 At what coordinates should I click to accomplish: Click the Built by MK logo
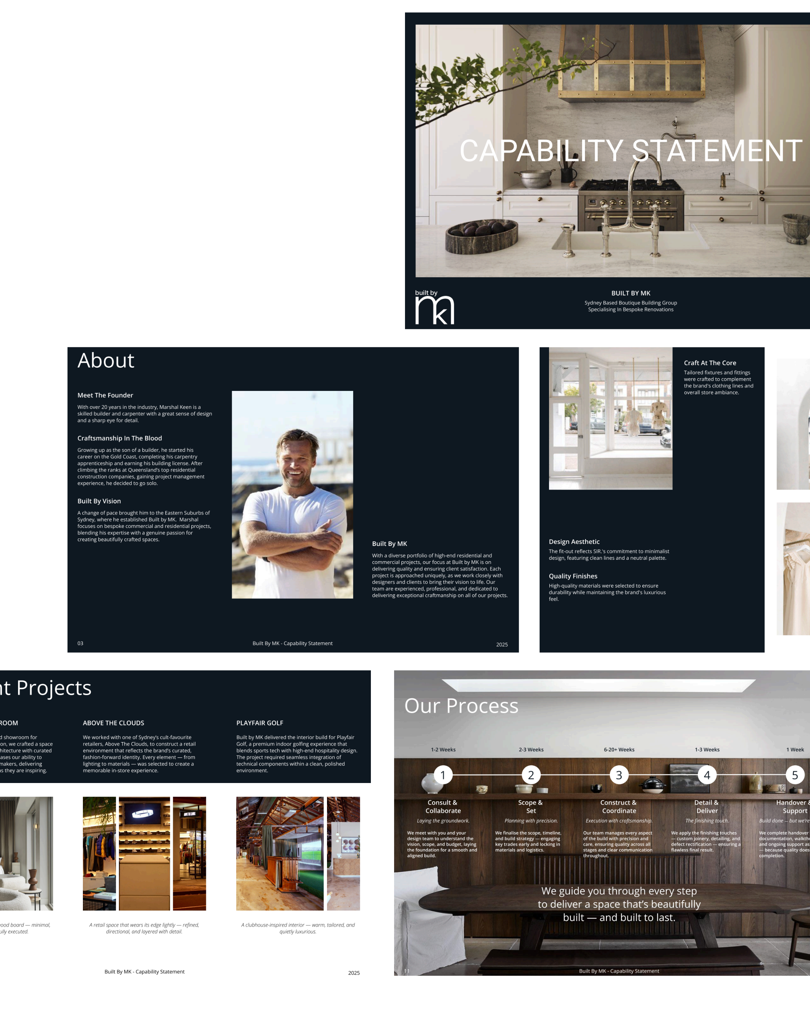click(434, 307)
